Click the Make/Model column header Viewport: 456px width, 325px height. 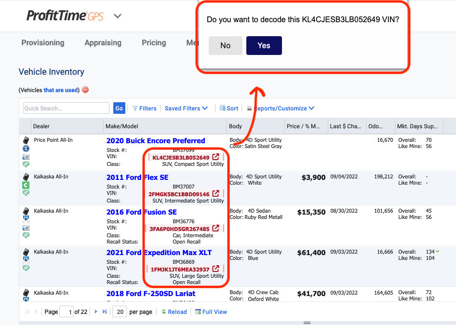pos(165,126)
